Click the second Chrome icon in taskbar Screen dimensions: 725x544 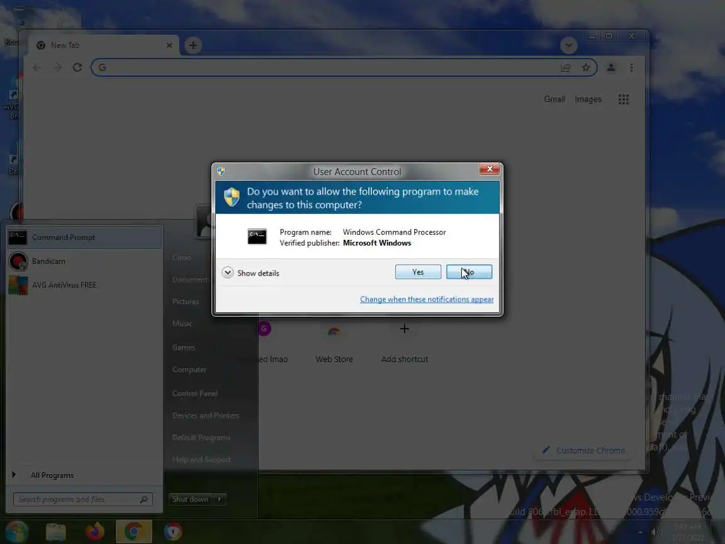pyautogui.click(x=173, y=532)
